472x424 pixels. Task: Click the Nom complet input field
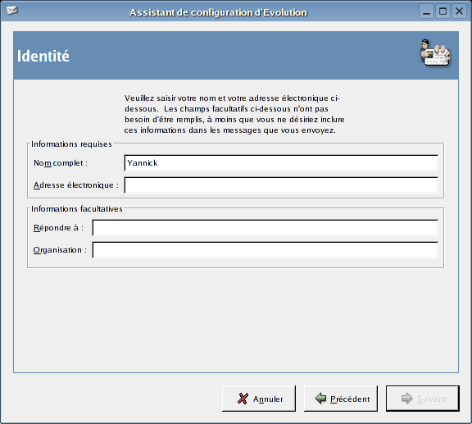281,163
